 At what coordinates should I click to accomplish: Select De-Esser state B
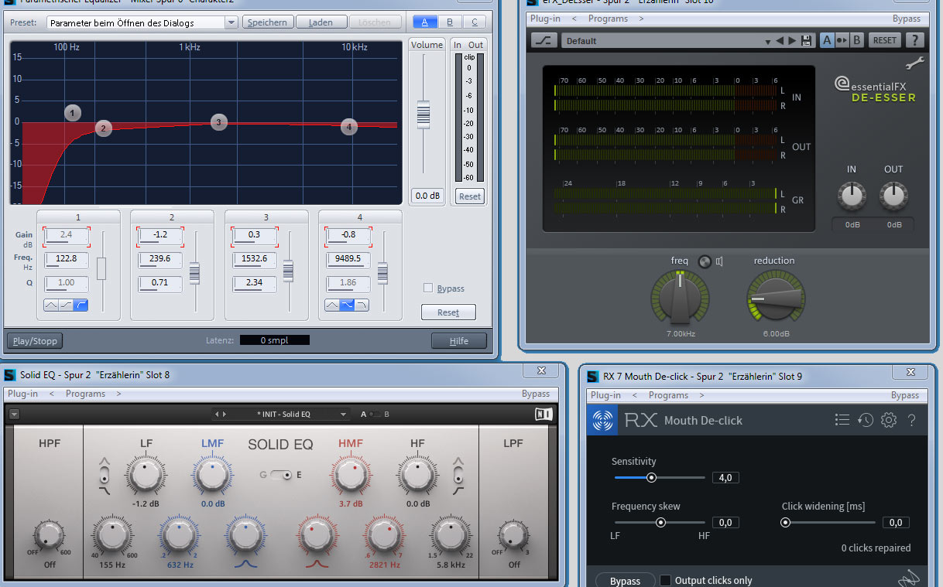click(x=856, y=40)
